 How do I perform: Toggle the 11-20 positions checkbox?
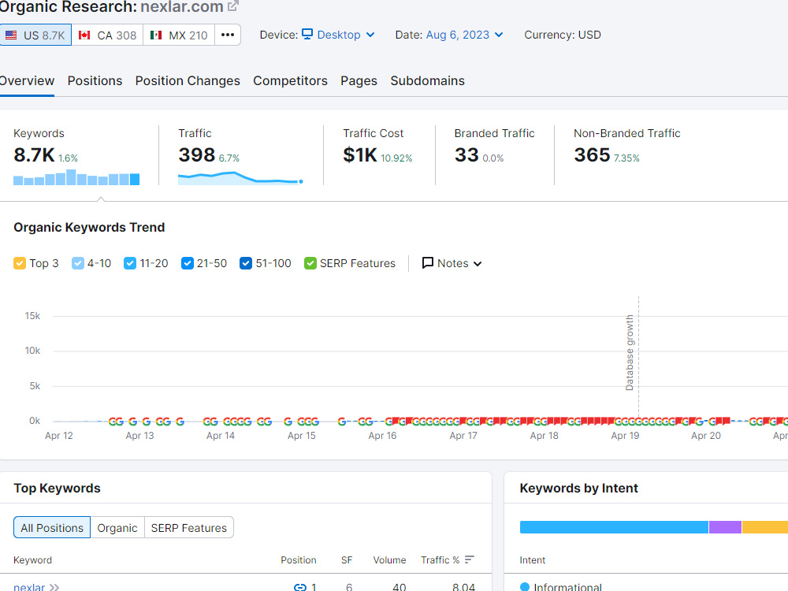click(x=130, y=263)
